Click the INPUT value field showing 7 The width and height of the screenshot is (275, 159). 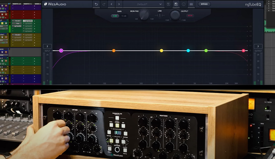click(x=47, y=46)
